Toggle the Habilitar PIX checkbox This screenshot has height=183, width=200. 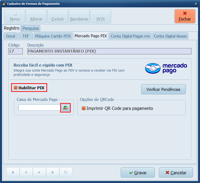16,88
